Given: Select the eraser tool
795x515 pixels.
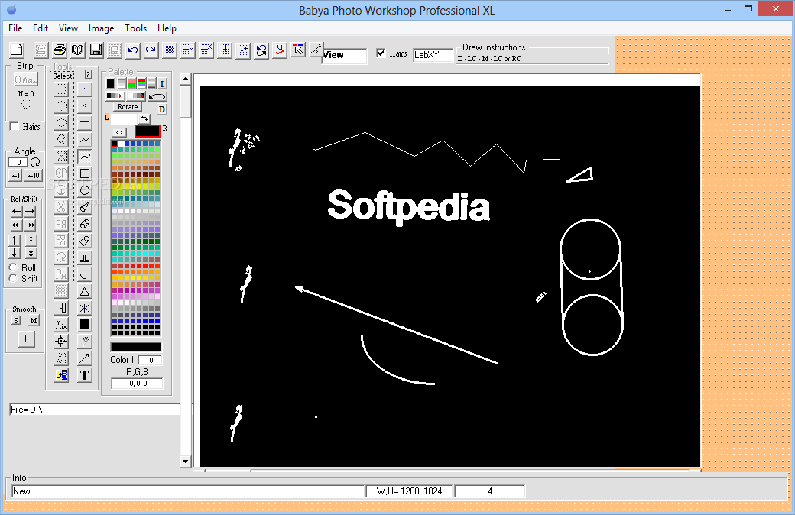Looking at the screenshot, I should pos(85,241).
